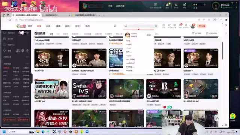
Task: Open the VS matchup stream thumbnail
Action: (163, 89)
